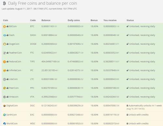The image size is (163, 126).
Task: Click the EarthCoin globe icon
Action: pos(4,115)
